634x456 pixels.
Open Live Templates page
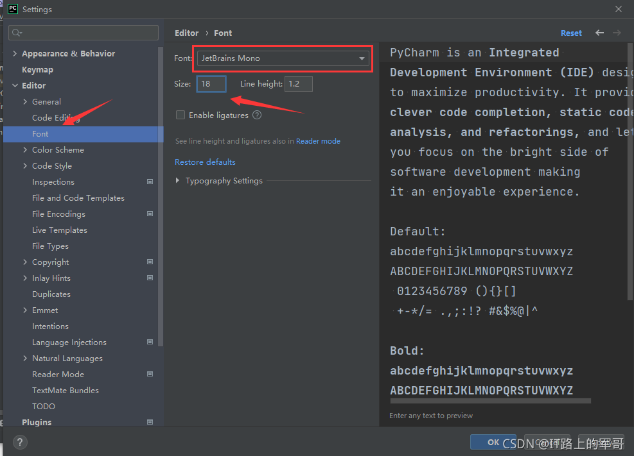60,230
